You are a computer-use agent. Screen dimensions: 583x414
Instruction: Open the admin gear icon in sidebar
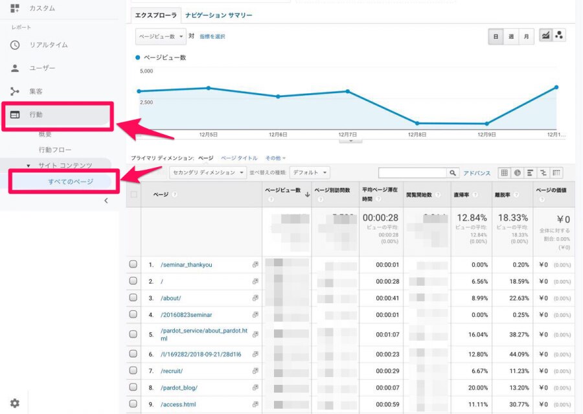[15, 403]
